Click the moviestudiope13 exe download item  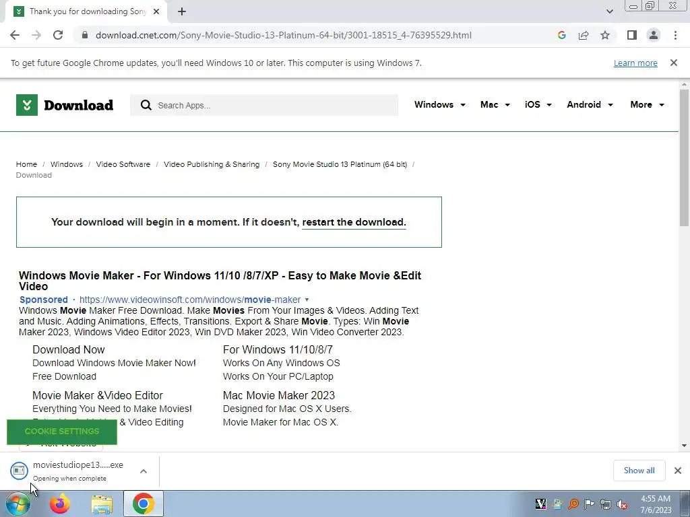pos(70,471)
